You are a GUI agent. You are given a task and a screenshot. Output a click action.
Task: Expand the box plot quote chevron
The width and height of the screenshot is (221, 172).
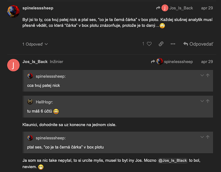202,137
